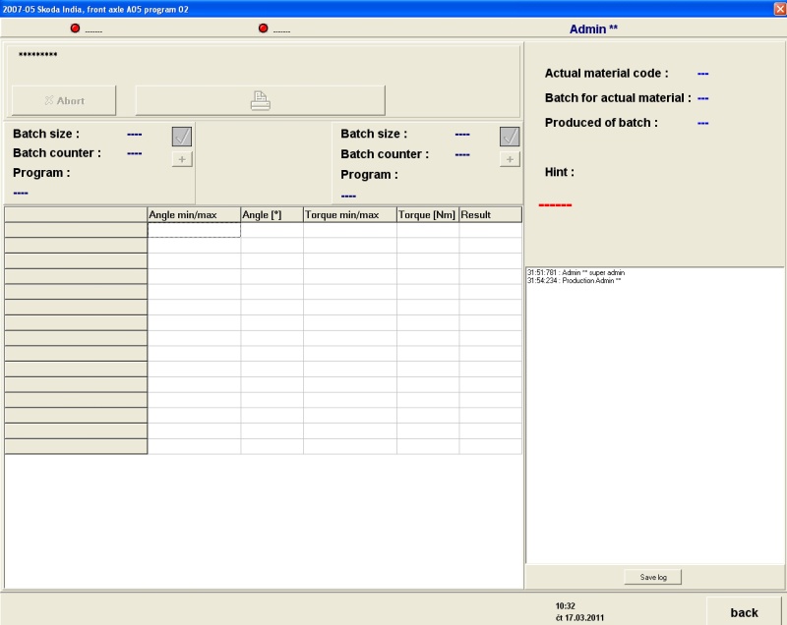Close the Skoda India program window

click(780, 9)
